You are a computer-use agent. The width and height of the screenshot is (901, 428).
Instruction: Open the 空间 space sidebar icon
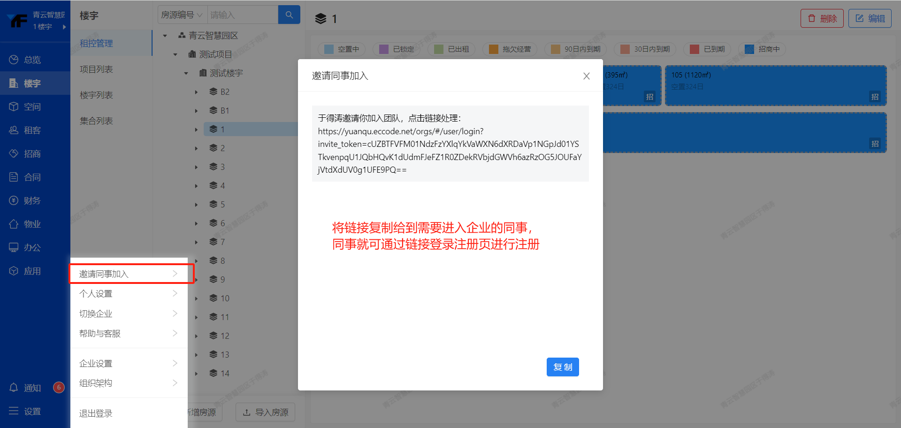point(14,107)
